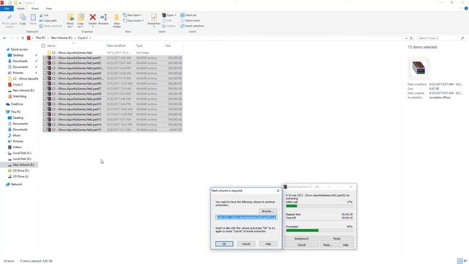Click Background in extracting window
This screenshot has width=469, height=264.
point(301,238)
